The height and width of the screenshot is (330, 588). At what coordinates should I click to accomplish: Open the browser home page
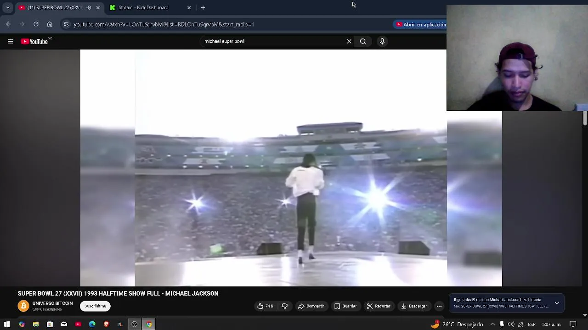pos(50,24)
